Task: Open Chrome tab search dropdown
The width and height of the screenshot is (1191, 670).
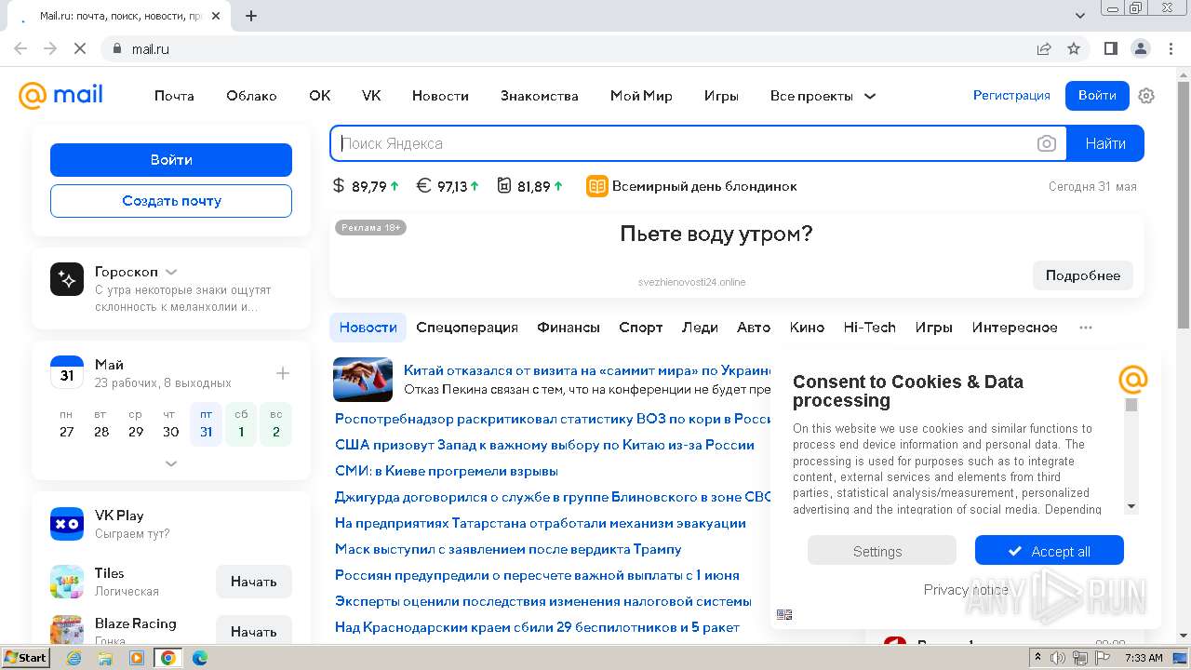Action: (x=1080, y=16)
